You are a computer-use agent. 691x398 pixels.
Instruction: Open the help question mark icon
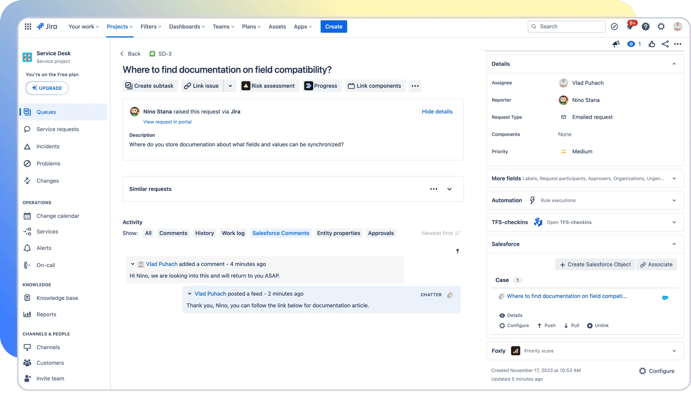pos(646,27)
